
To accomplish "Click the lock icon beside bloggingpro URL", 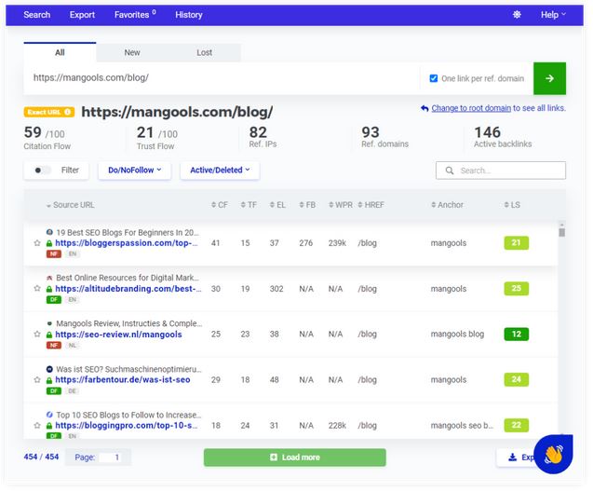I will click(x=49, y=426).
